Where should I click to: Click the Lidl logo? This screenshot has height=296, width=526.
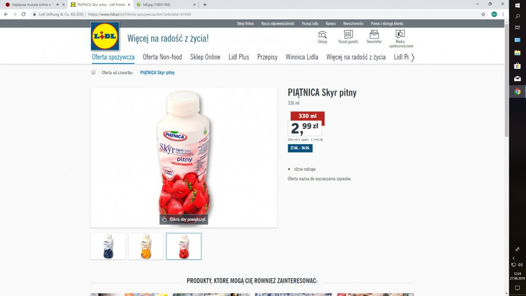pyautogui.click(x=105, y=36)
